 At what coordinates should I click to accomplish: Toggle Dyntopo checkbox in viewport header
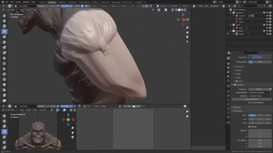tap(158, 6)
